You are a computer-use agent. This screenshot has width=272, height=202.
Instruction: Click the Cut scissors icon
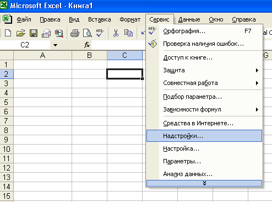[116, 33]
